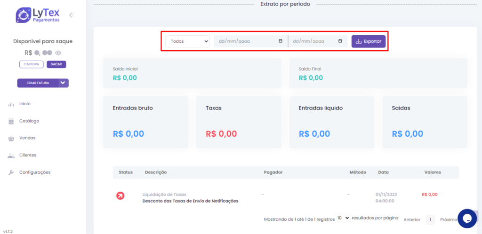Open the Configurações menu item
The height and width of the screenshot is (234, 482).
[35, 172]
